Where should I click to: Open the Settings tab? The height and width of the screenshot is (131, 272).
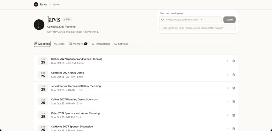[x=121, y=44]
